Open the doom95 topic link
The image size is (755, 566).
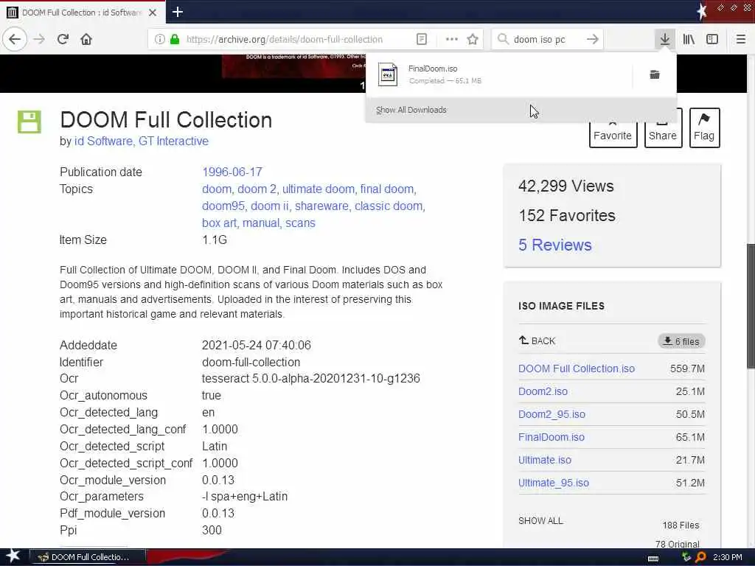(x=223, y=206)
